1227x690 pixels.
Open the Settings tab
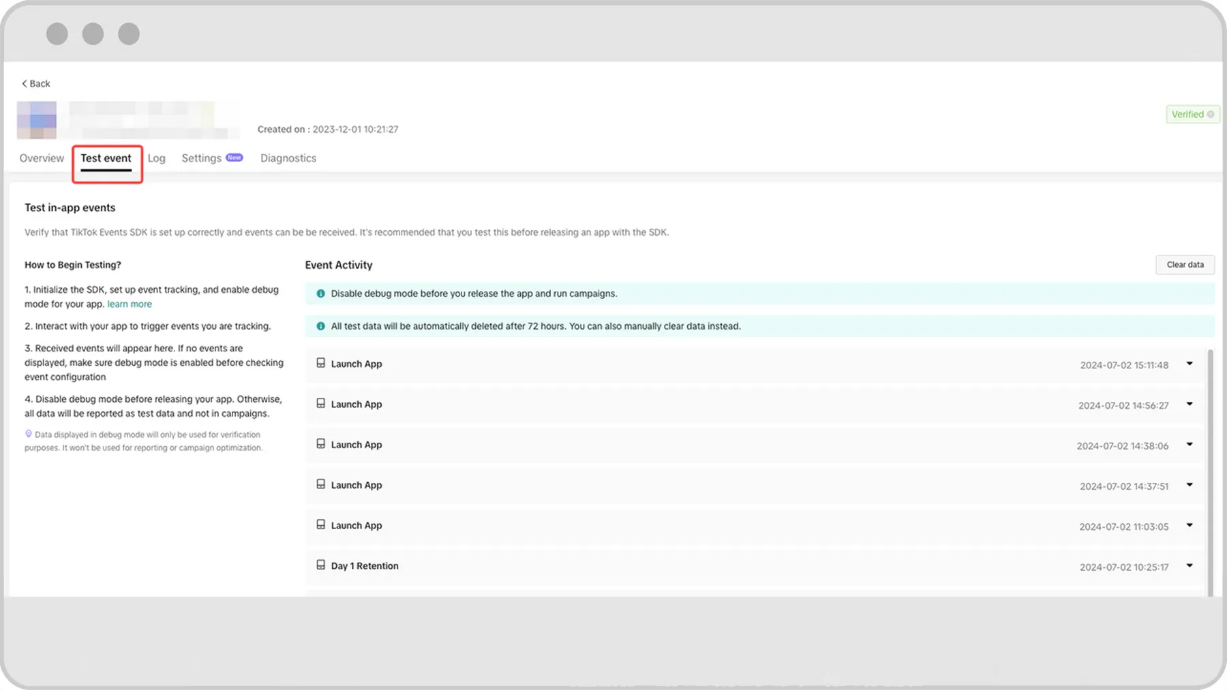(201, 158)
